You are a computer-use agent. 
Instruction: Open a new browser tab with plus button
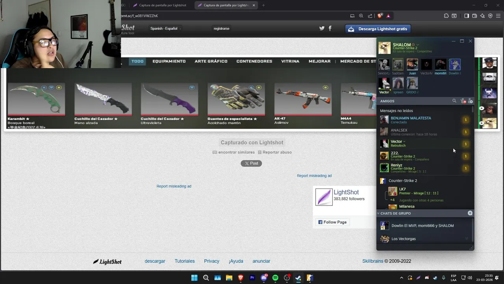263,5
